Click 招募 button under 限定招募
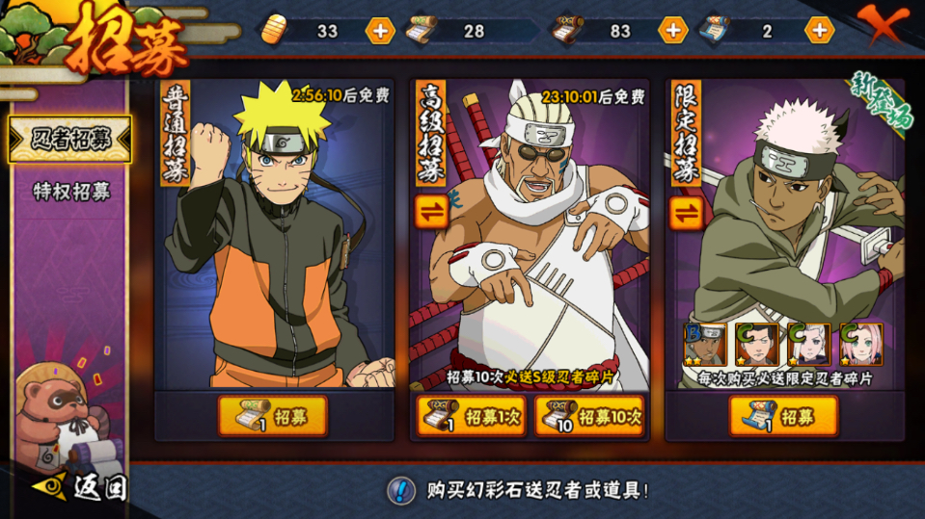 [x=783, y=417]
